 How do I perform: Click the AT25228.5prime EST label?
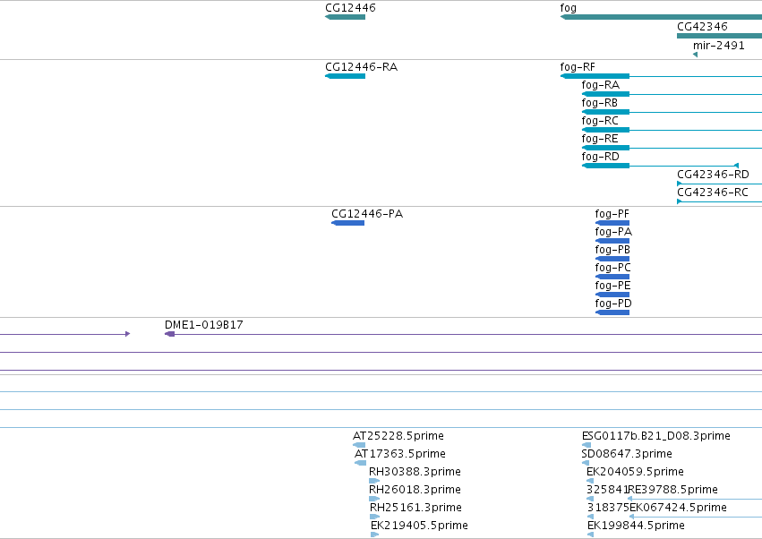(398, 436)
